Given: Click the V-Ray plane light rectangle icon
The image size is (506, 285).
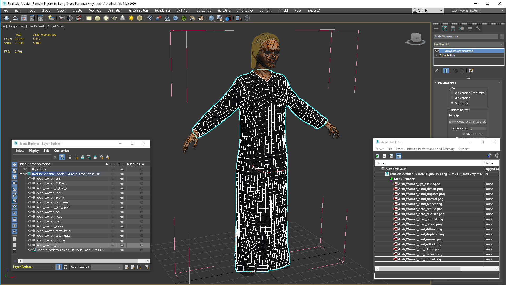Looking at the screenshot, I should click(89, 18).
